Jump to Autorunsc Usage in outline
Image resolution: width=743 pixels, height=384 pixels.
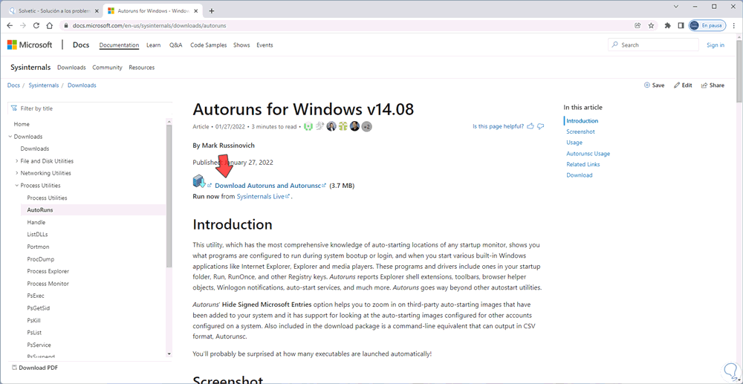588,154
